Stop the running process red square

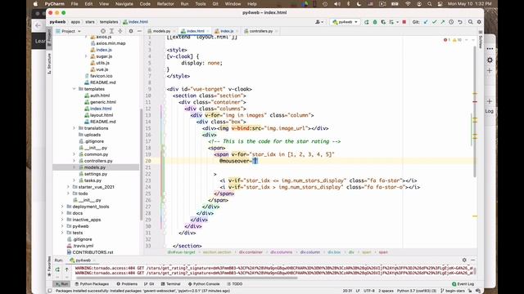pyautogui.click(x=404, y=22)
